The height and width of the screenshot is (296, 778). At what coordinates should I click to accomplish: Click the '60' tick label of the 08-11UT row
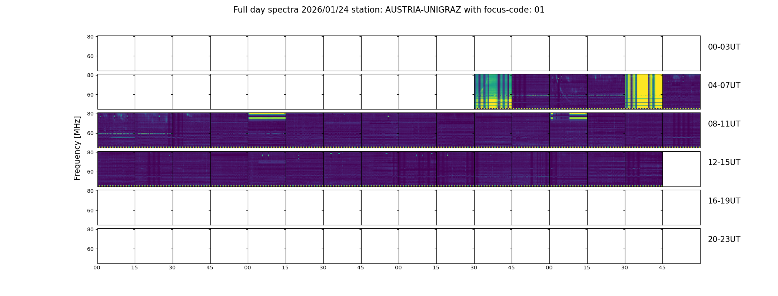click(90, 133)
